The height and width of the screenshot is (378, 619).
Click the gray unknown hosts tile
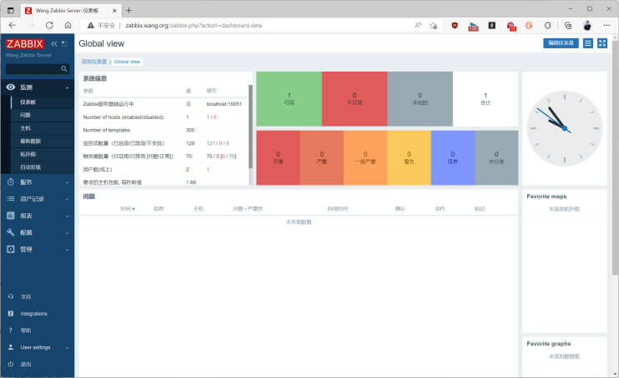point(420,98)
